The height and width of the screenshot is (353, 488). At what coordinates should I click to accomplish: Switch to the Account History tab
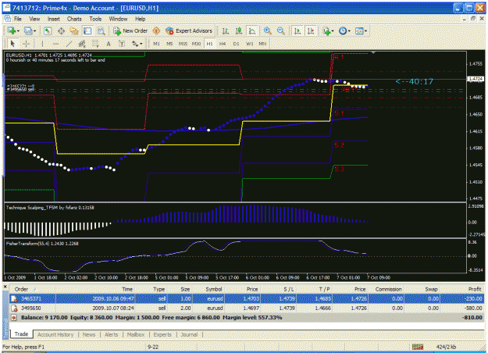click(x=55, y=334)
